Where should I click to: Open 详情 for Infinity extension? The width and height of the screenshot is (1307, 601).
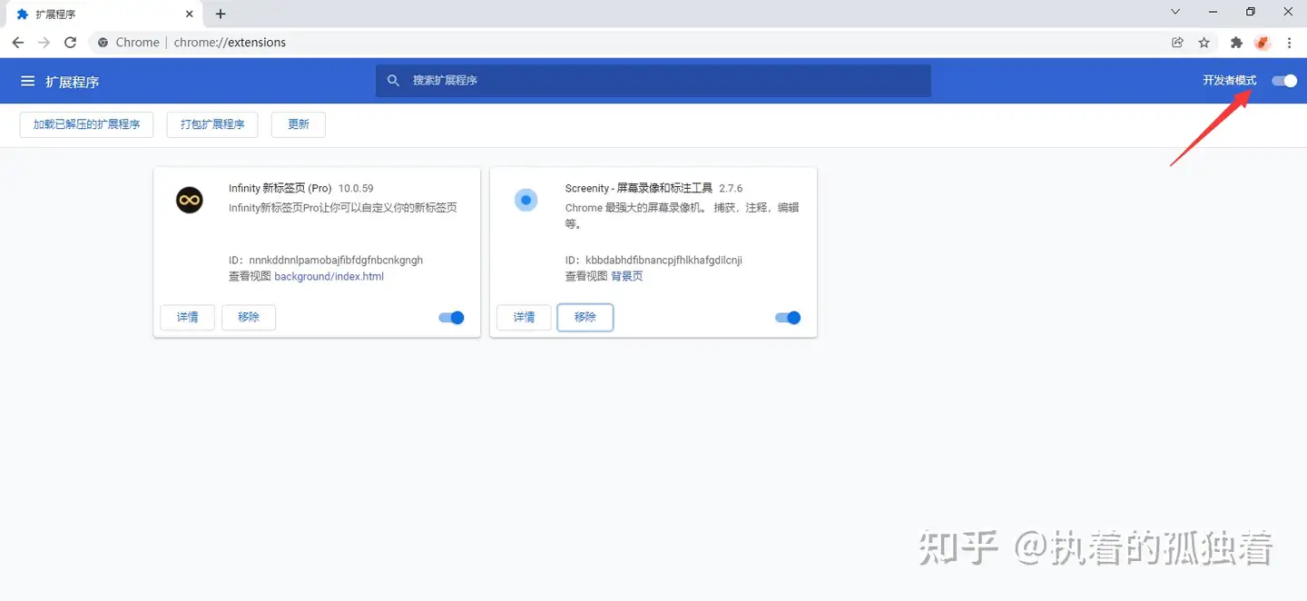(x=188, y=317)
